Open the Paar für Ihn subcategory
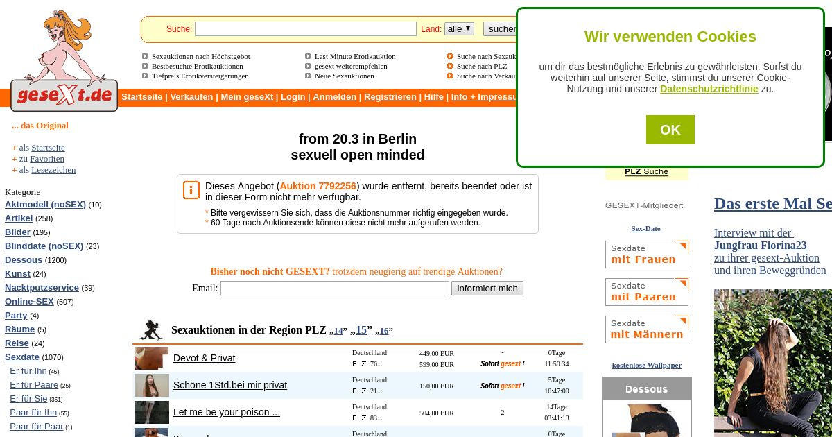The image size is (832, 437). click(33, 413)
